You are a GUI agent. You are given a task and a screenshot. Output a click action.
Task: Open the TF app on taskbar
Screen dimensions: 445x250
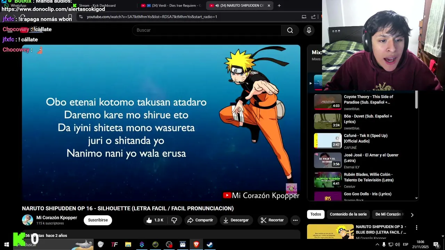click(x=114, y=244)
